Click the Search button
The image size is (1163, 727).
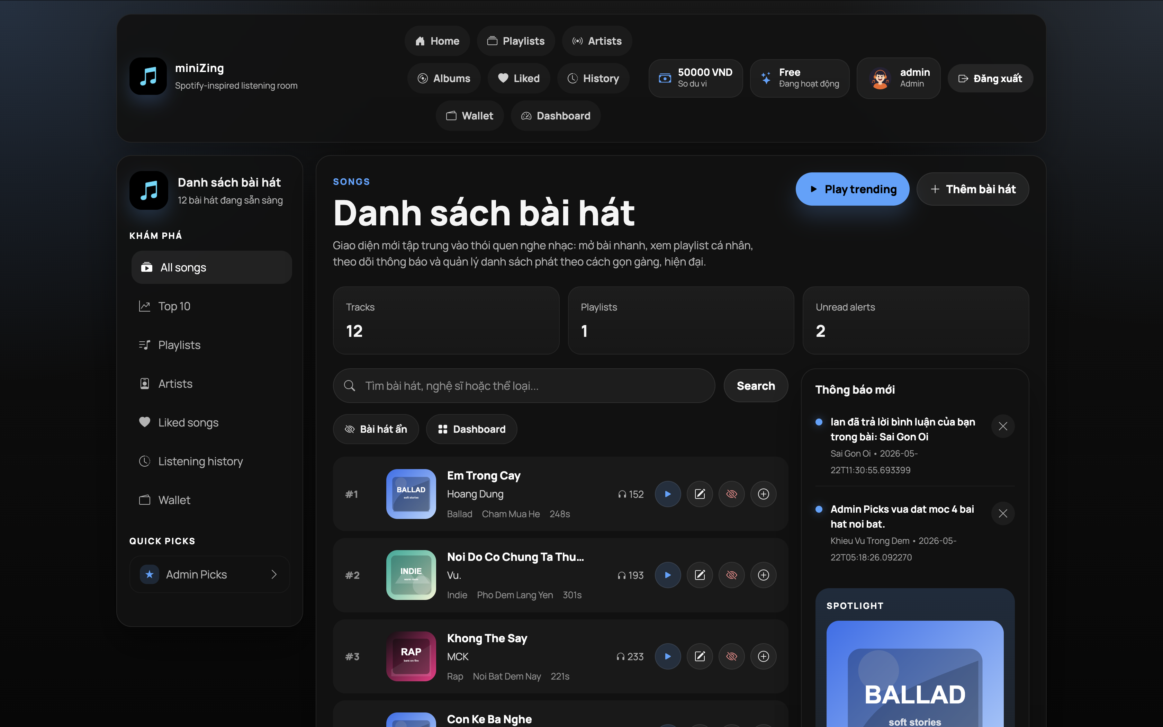[x=756, y=386]
